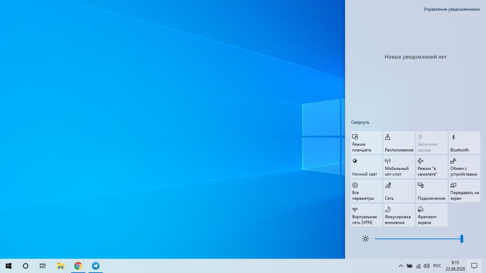This screenshot has width=486, height=273.
Task: Open Telegram from taskbar
Action: point(96,266)
